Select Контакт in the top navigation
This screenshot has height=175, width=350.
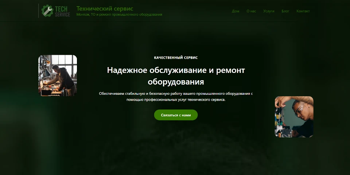(303, 11)
